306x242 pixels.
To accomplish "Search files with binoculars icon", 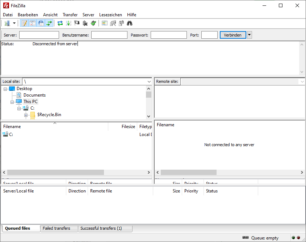I will point(130,23).
